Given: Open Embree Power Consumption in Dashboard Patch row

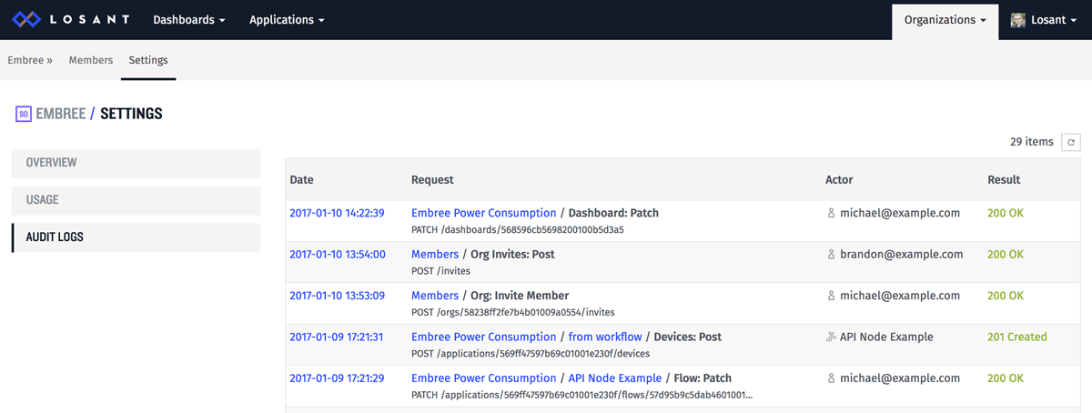Looking at the screenshot, I should (483, 214).
